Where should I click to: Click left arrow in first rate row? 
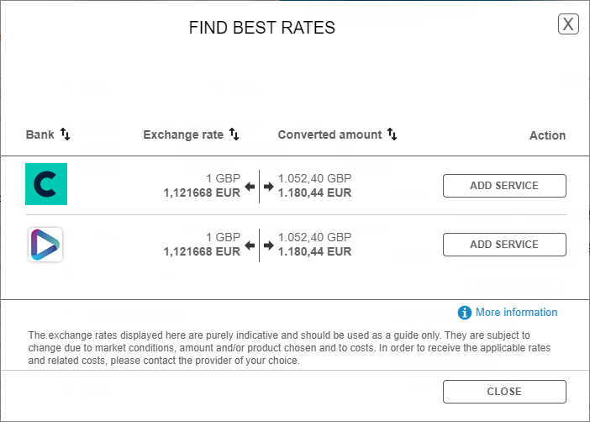tap(250, 187)
